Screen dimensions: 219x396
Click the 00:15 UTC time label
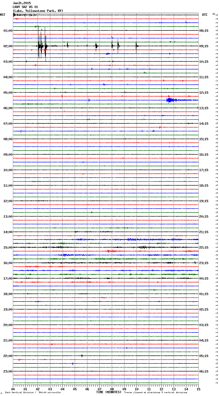coord(204,279)
